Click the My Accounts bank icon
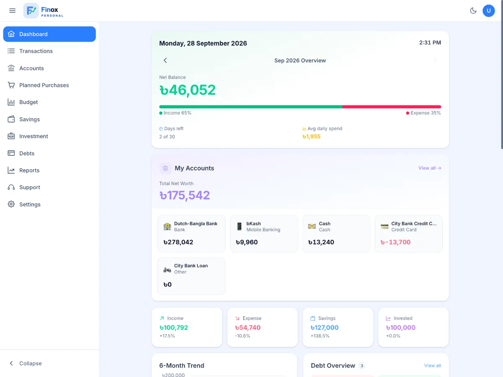 165,168
